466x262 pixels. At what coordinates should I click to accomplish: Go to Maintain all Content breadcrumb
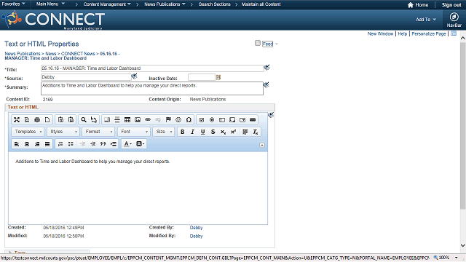click(261, 4)
